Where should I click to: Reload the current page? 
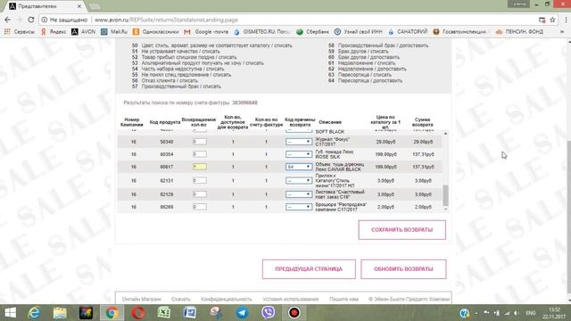point(31,20)
